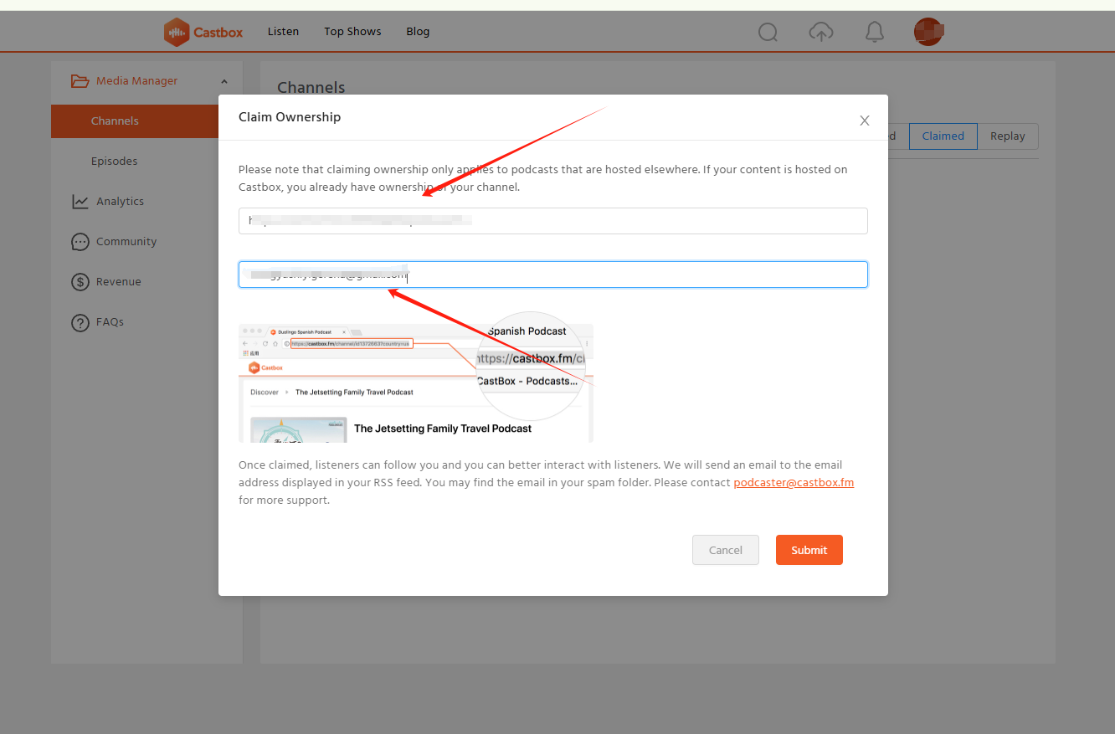Click the Claim Ownership dialog title

pos(290,117)
